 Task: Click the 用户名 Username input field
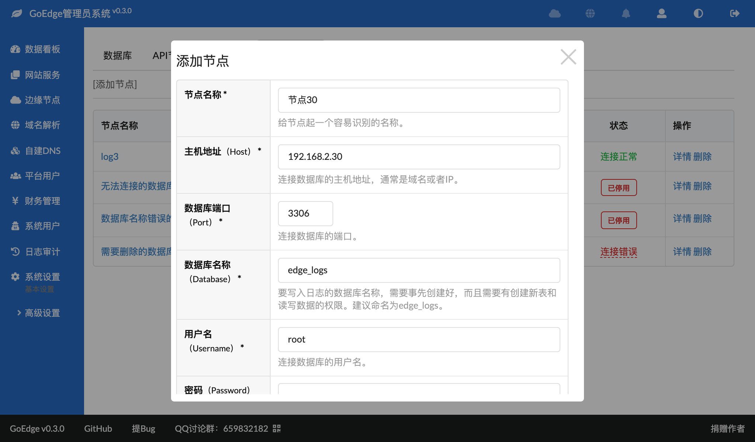coord(419,339)
